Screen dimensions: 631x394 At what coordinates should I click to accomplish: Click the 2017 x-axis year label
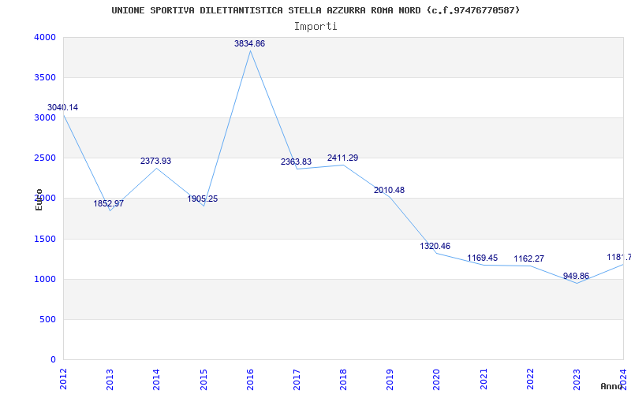point(297,379)
